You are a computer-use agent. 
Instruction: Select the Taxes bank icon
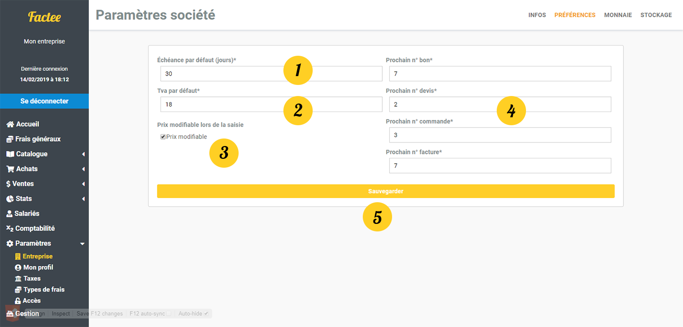pyautogui.click(x=19, y=278)
